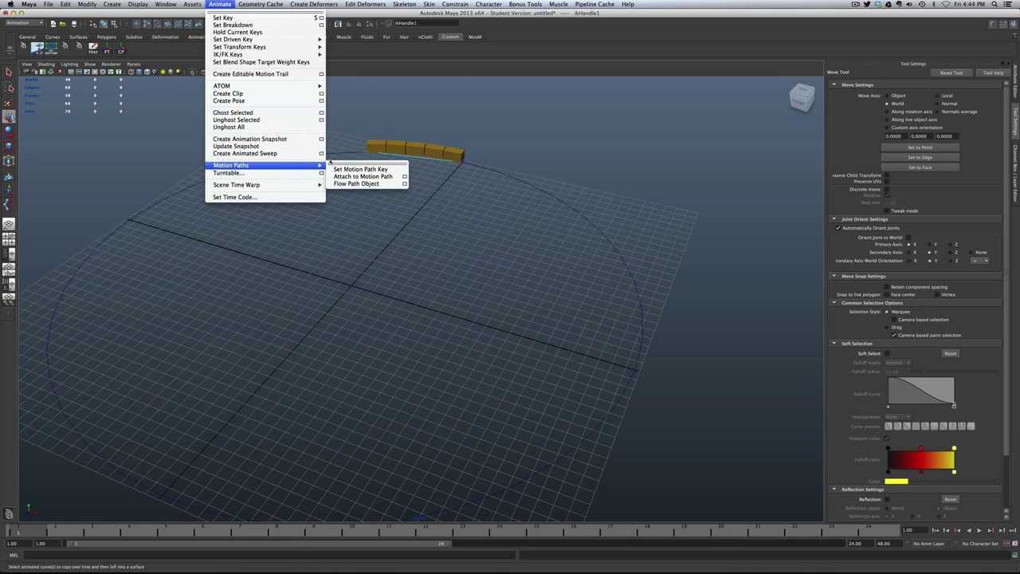Image resolution: width=1020 pixels, height=574 pixels.
Task: Collapse Joint Orient Settings section
Action: (x=834, y=219)
